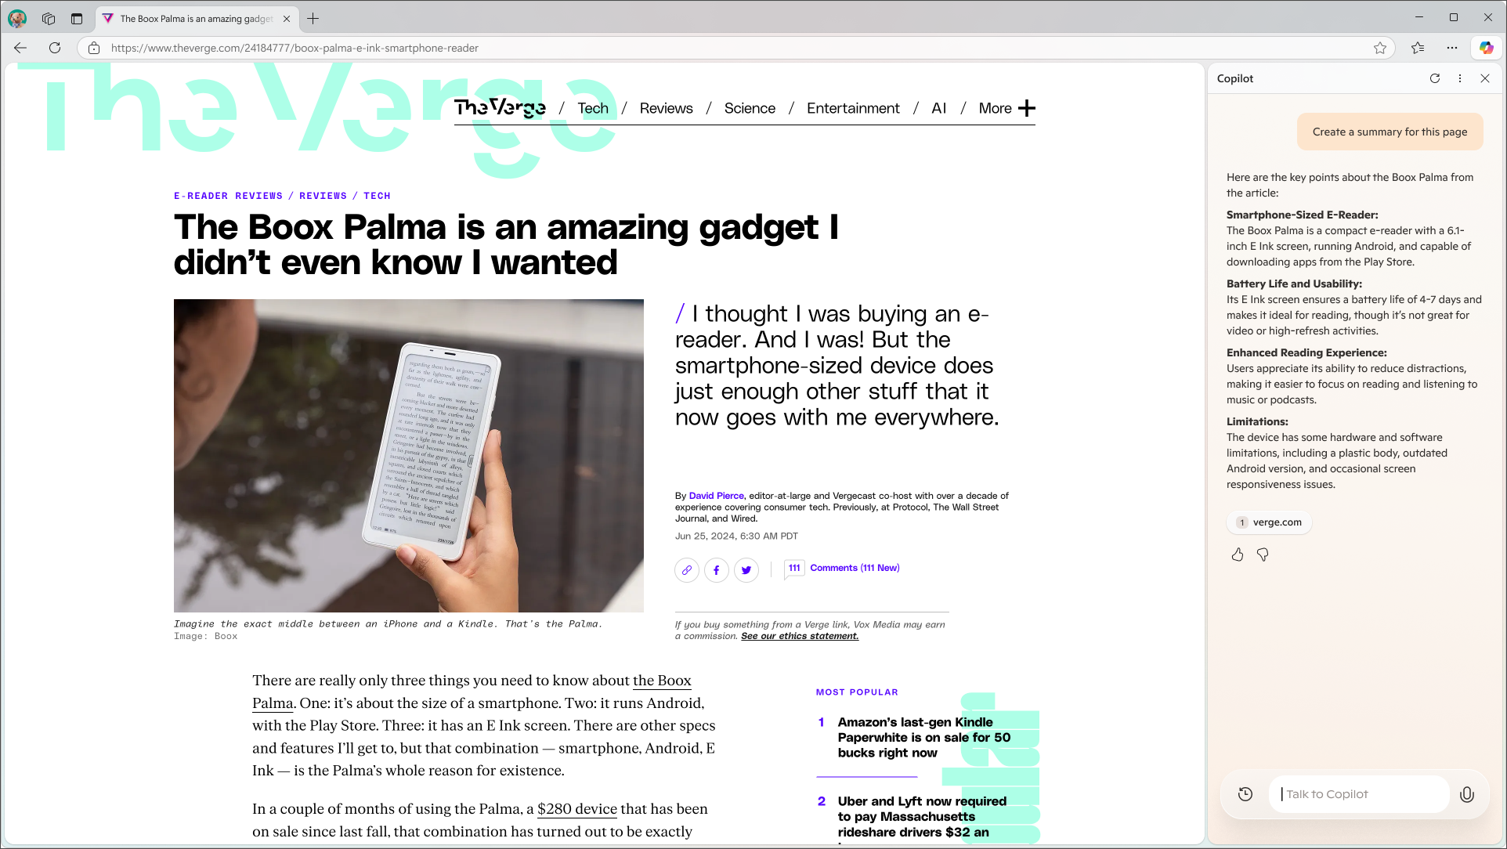This screenshot has width=1507, height=849.
Task: Click the Create summary for this page button
Action: click(1390, 132)
